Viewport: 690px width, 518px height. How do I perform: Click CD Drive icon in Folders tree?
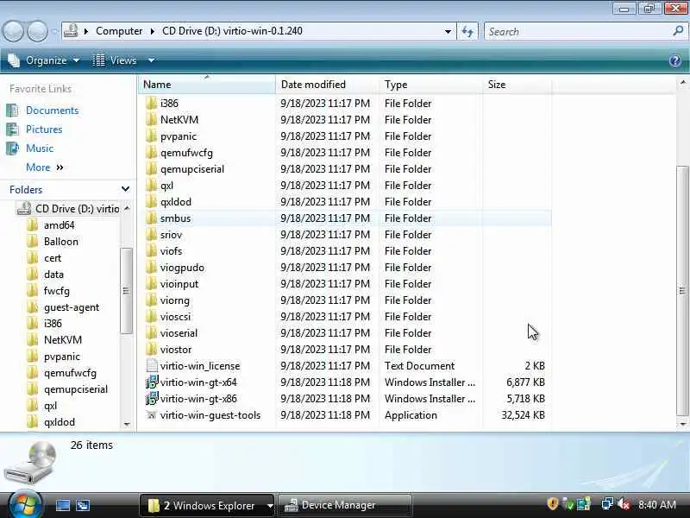click(24, 208)
